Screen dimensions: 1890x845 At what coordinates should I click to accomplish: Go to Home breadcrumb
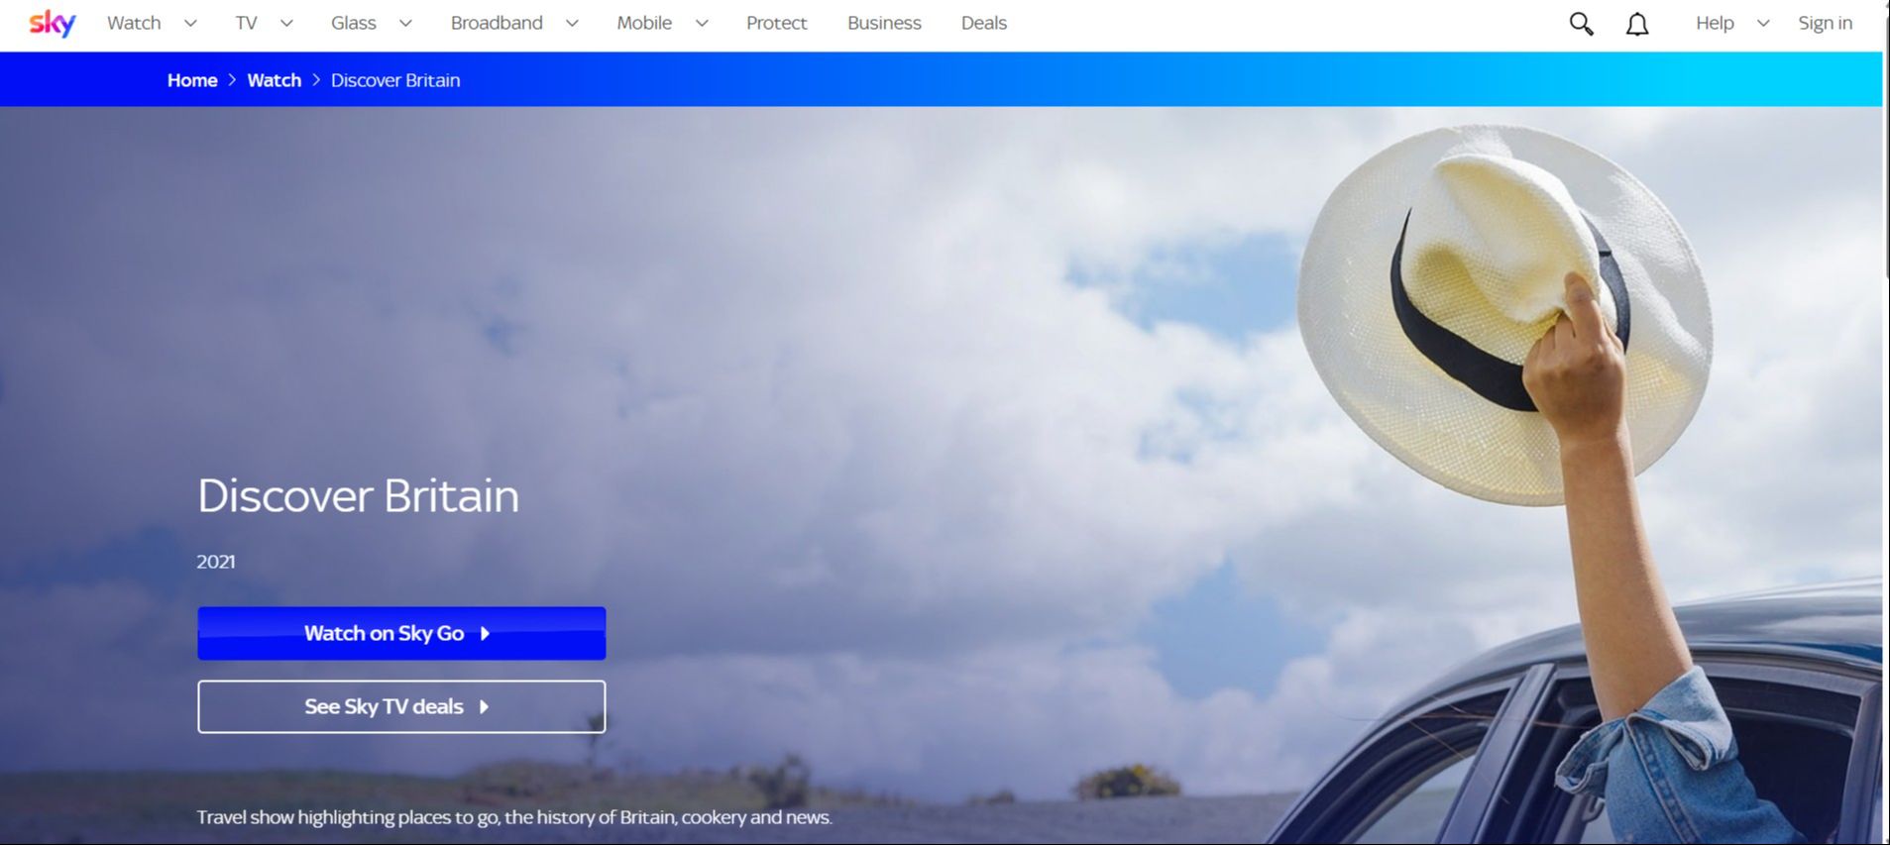coord(192,80)
